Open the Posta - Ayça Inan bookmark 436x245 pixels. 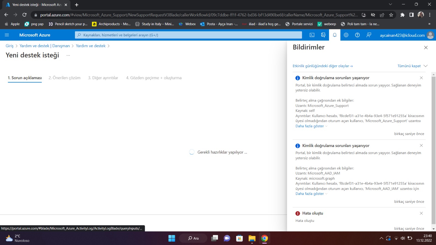pos(219,24)
